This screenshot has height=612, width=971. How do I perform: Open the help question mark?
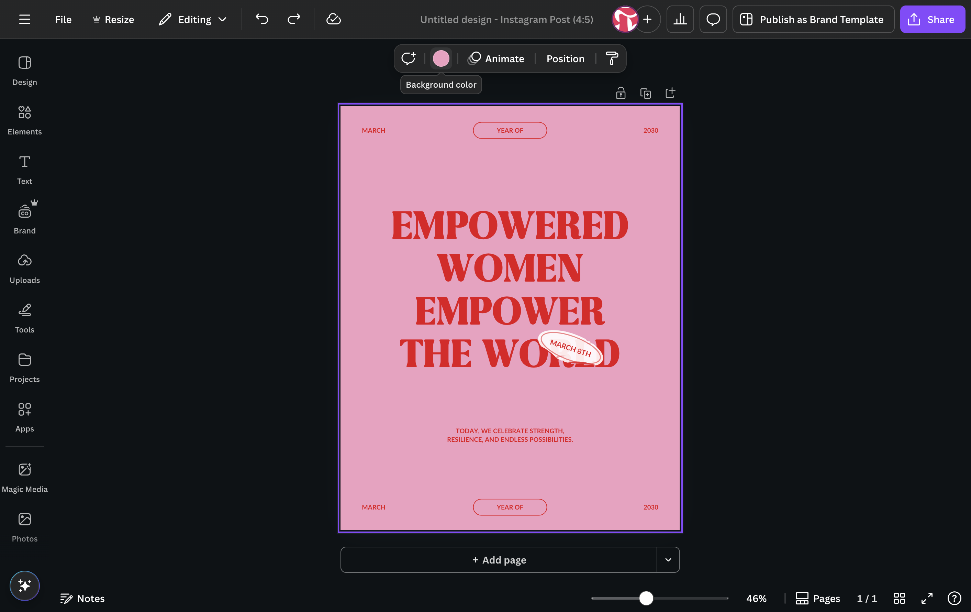click(x=955, y=598)
